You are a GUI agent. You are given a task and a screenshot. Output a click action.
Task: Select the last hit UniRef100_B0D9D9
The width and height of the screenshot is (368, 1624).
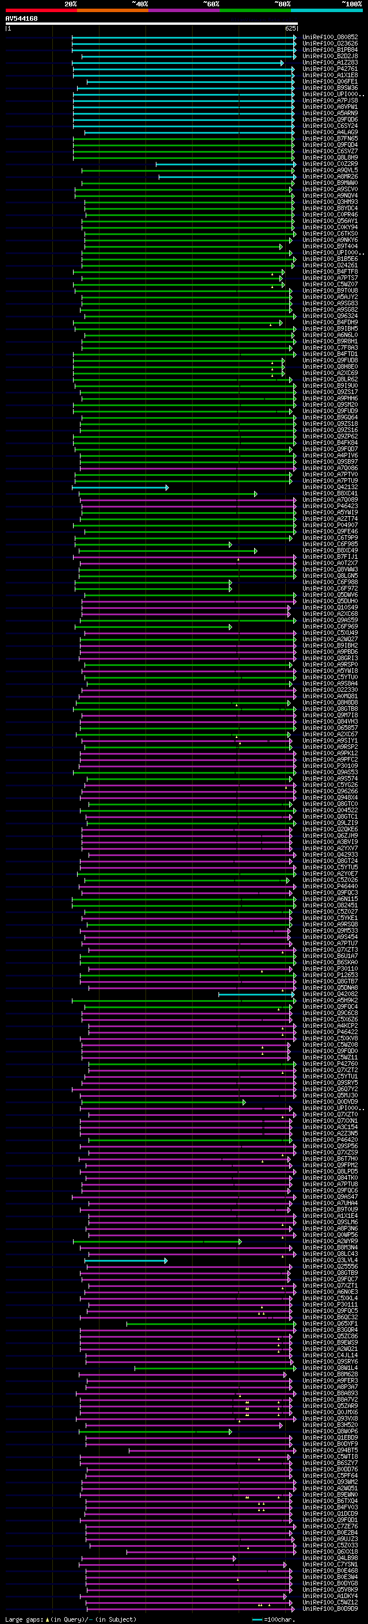click(330, 1609)
